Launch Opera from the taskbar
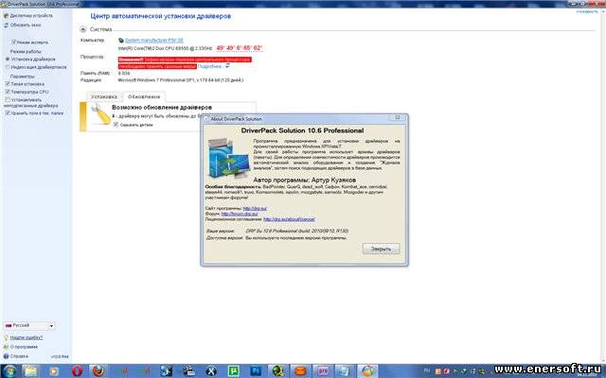Viewport: 606px width, 378px height. pos(77,371)
